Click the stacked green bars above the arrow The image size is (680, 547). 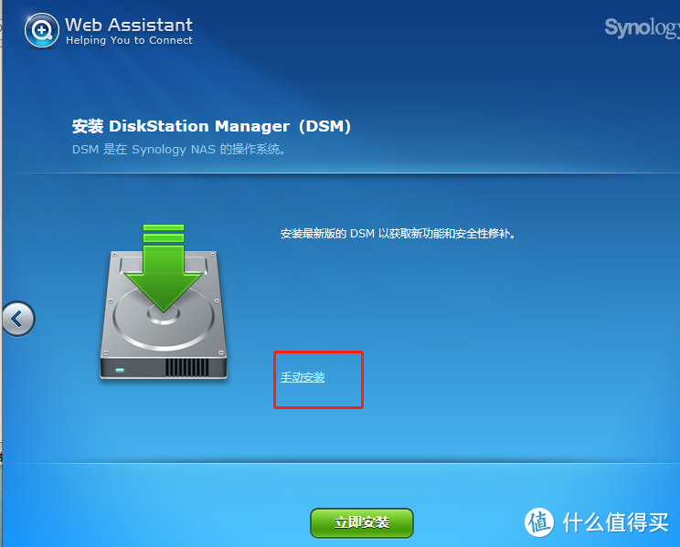164,233
